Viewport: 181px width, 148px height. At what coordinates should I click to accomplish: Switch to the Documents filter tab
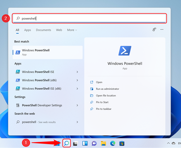coord(44,30)
